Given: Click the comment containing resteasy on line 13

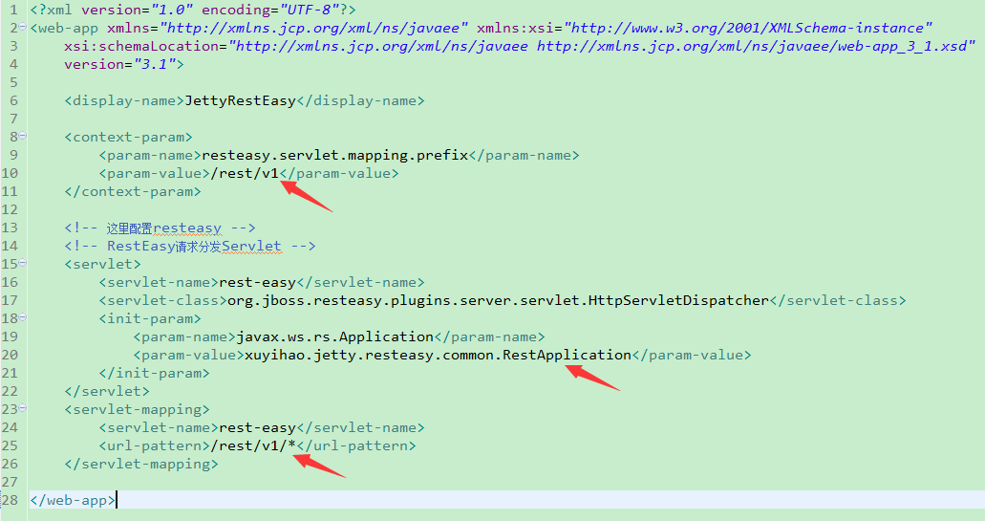Looking at the screenshot, I should coord(160,228).
